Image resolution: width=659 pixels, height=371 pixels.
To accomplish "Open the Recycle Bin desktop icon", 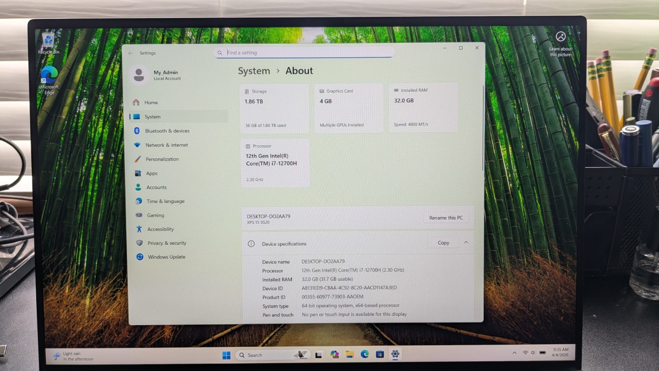I will (x=49, y=43).
